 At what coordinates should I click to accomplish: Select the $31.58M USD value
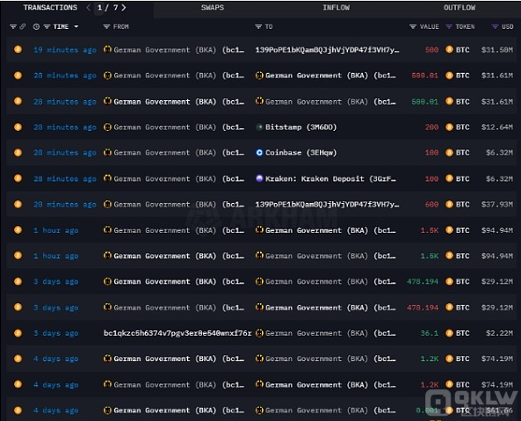point(497,50)
